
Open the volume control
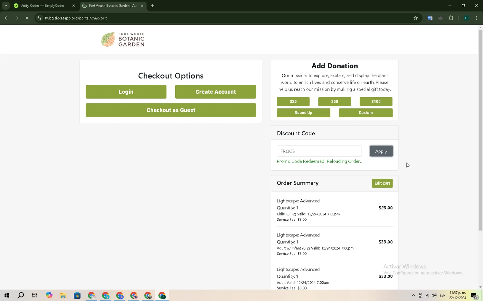434,295
